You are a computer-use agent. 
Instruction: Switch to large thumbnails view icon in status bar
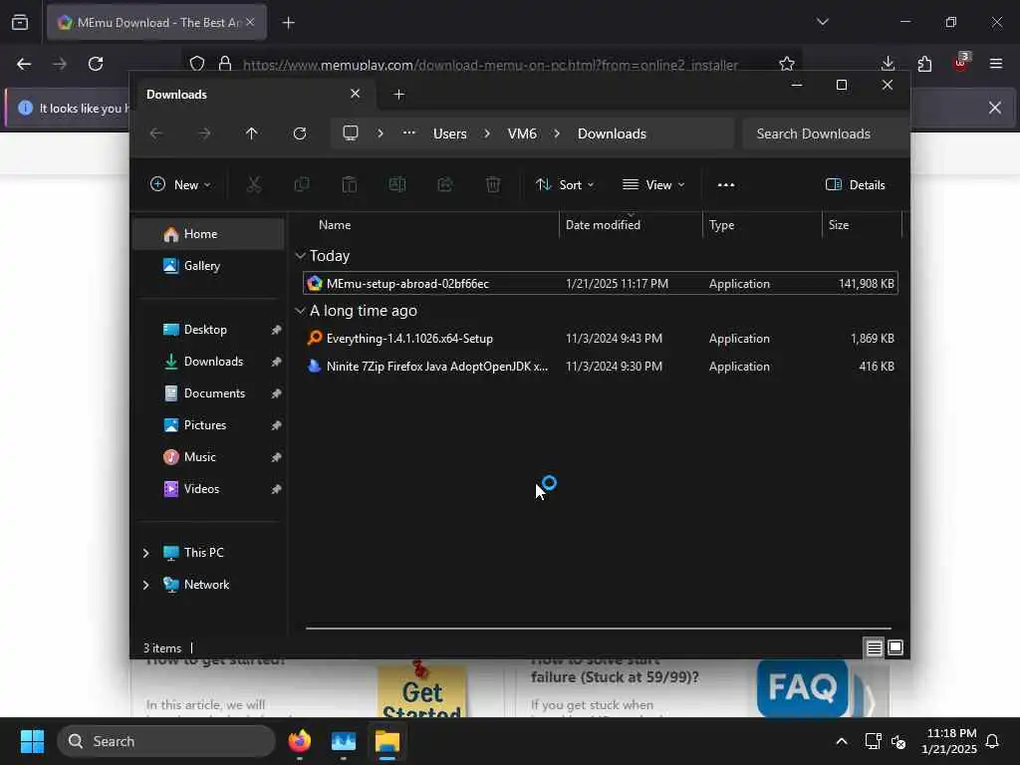[x=895, y=647]
